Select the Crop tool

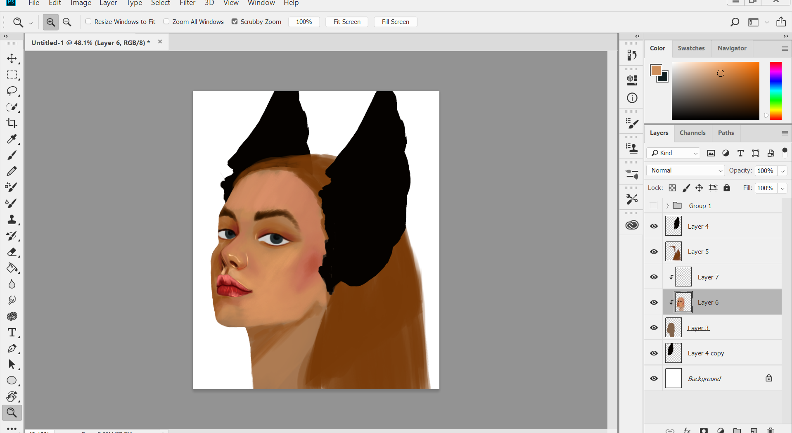coord(12,123)
